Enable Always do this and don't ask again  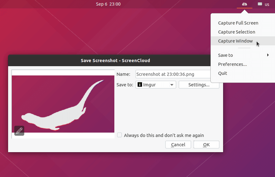click(120, 135)
